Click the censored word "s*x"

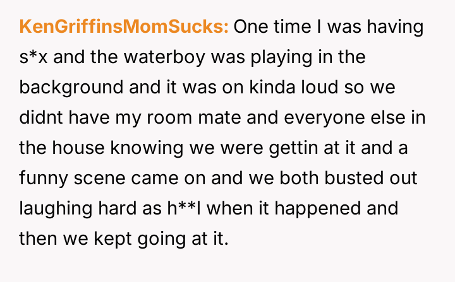pos(33,57)
